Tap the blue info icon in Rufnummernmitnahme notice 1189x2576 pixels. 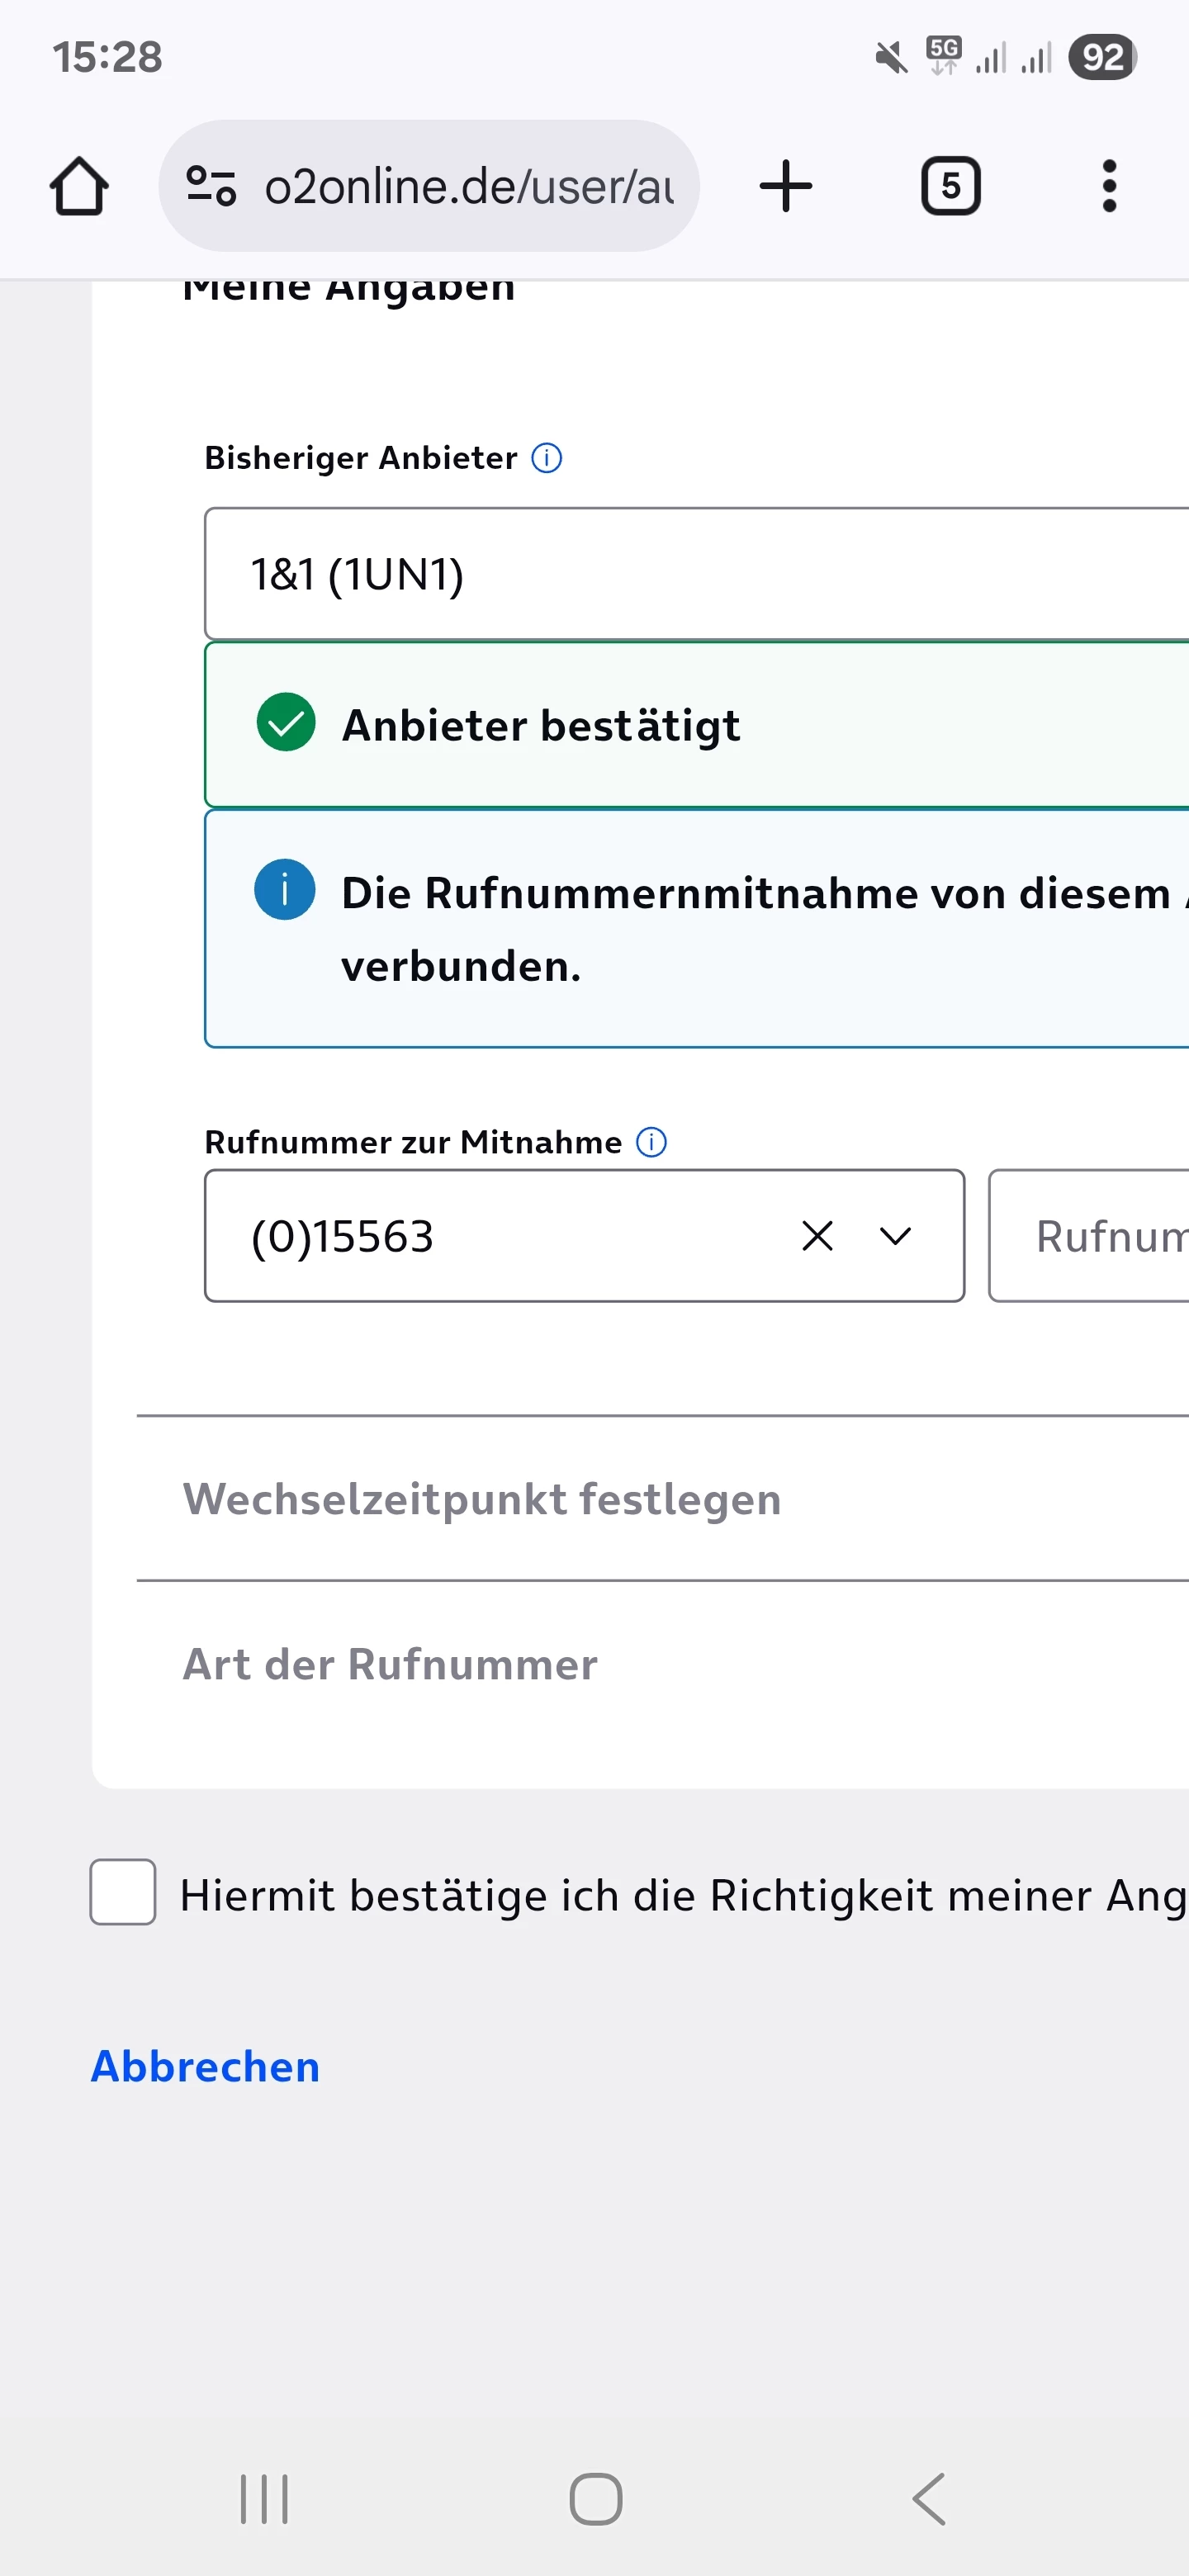coord(285,889)
